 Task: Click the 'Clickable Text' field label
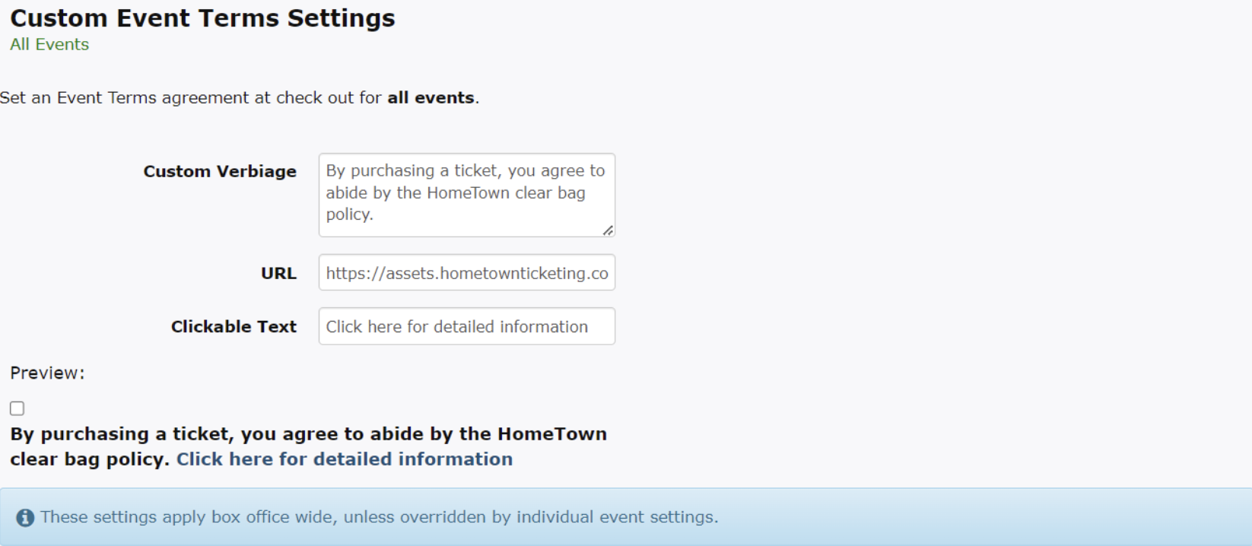[234, 327]
